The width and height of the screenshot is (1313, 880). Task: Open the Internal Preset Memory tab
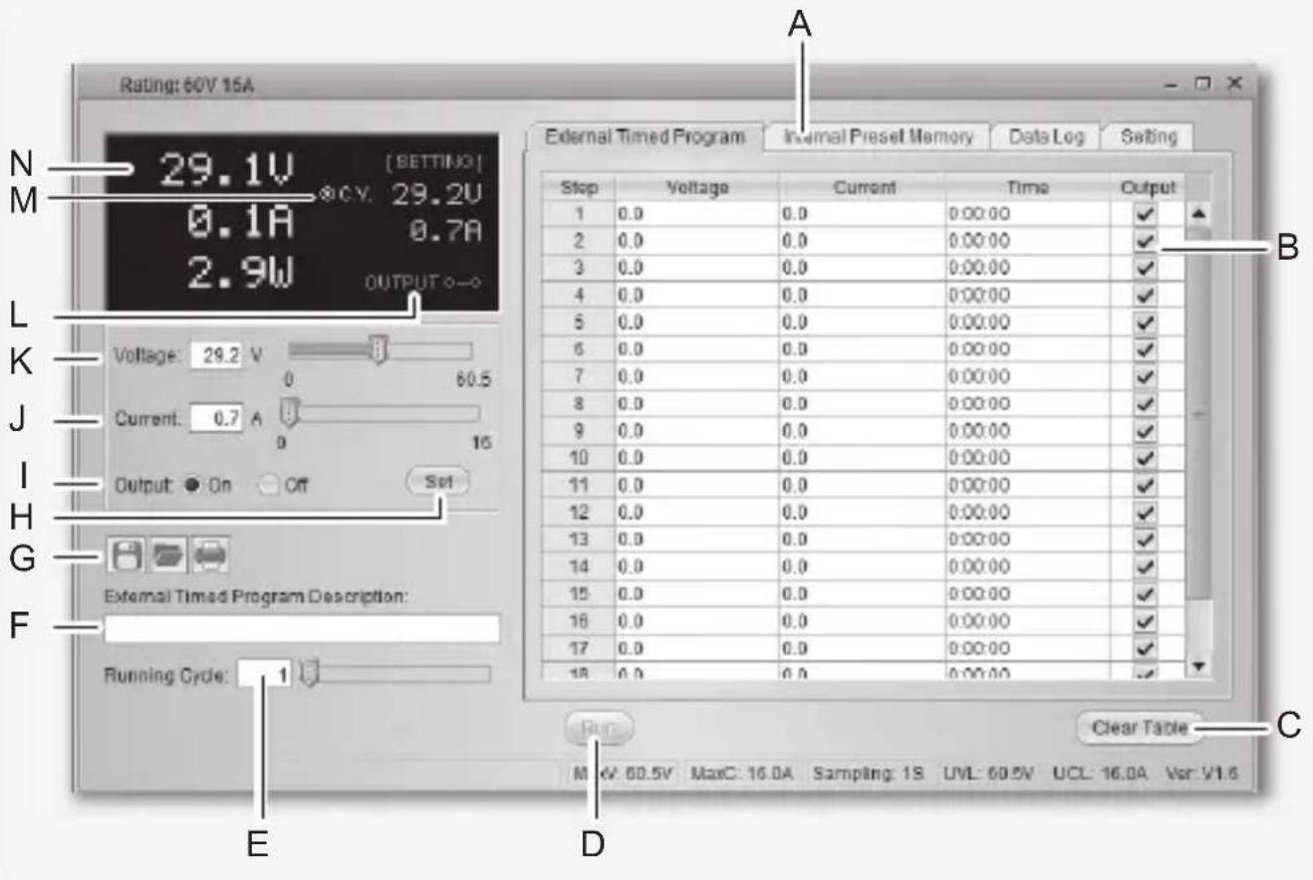(877, 137)
